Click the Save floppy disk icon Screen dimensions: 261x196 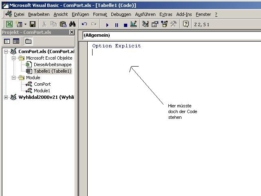pos(33,24)
